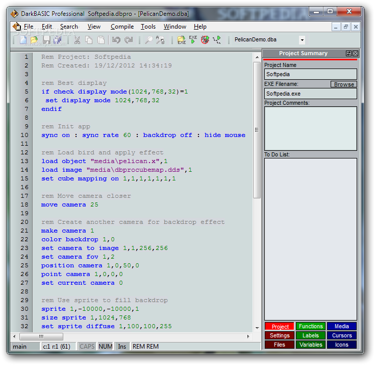Click the Browse button for EXE filename
This screenshot has width=375, height=365.
(x=344, y=84)
